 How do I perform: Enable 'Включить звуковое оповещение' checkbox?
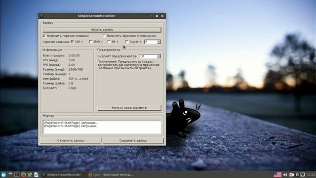[104, 36]
